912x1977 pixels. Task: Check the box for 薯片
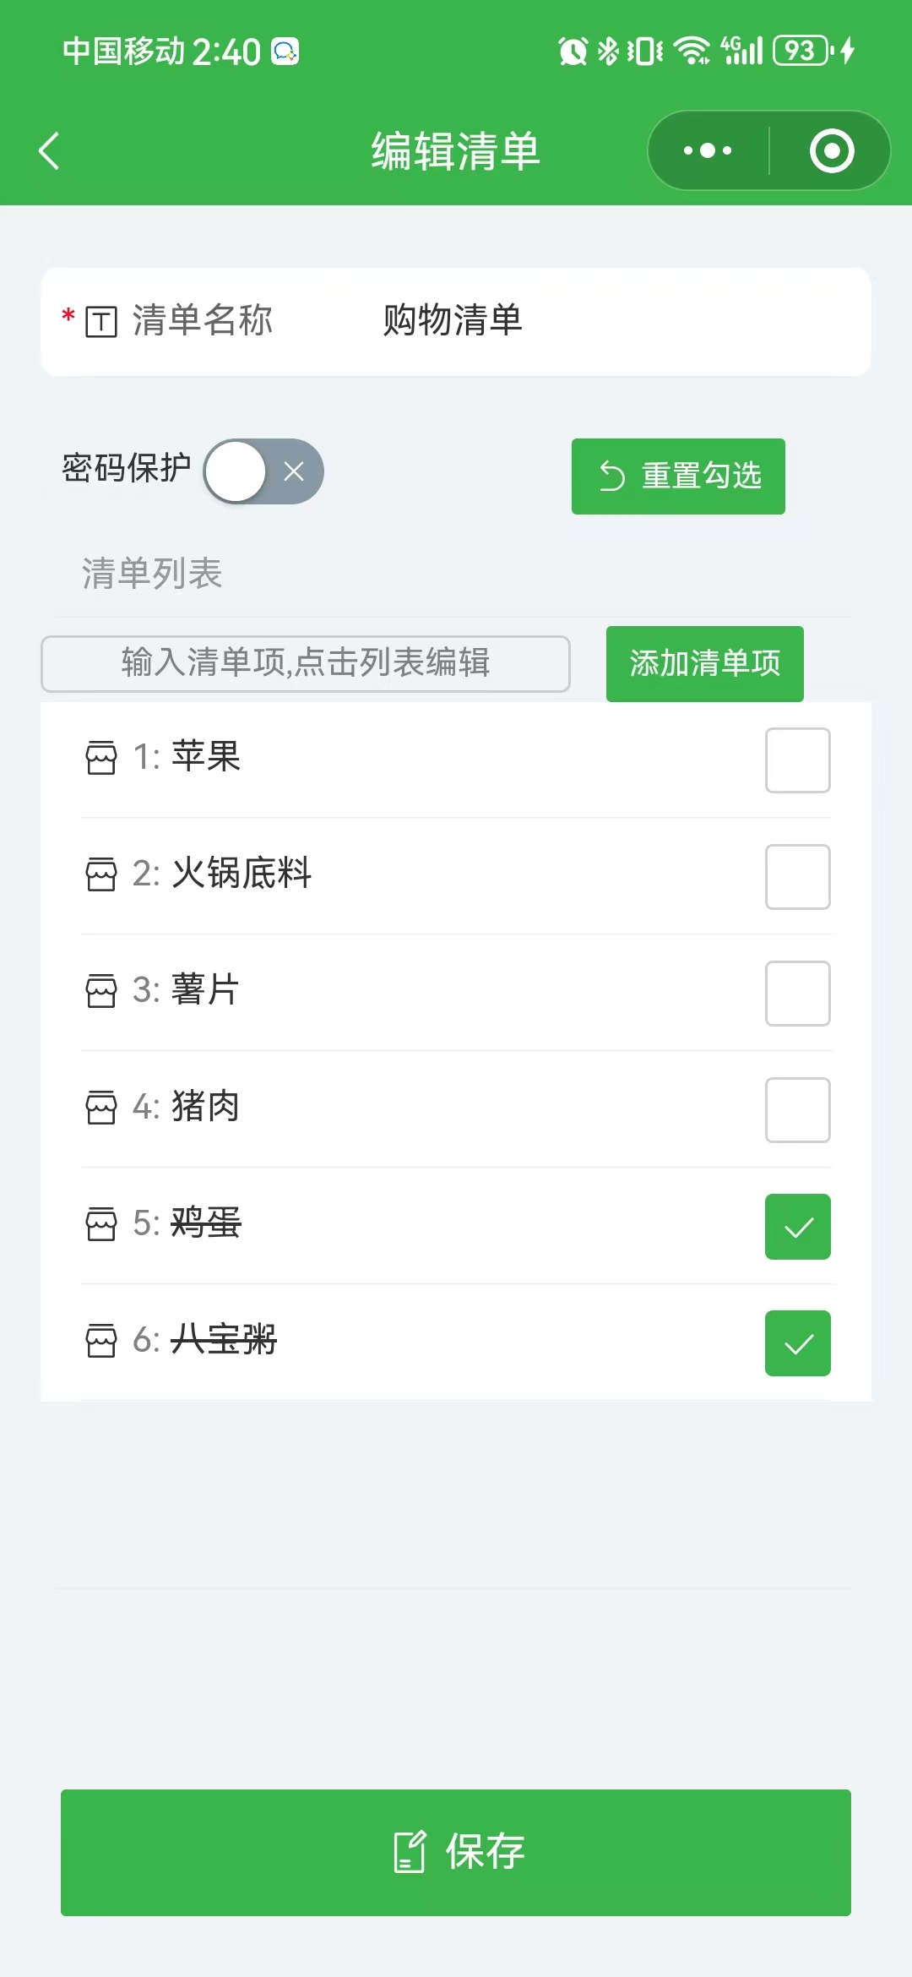797,994
